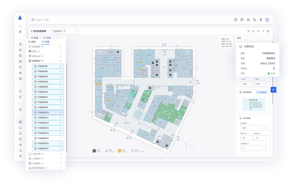This screenshot has height=186, width=294.
Task: Click the user avatar icon
Action: click(267, 20)
